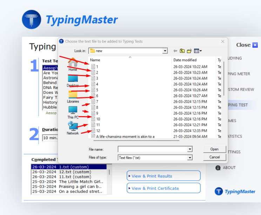Click date 26-03-2024 12:35 PM cell
The image size is (261, 215).
[x=190, y=130]
